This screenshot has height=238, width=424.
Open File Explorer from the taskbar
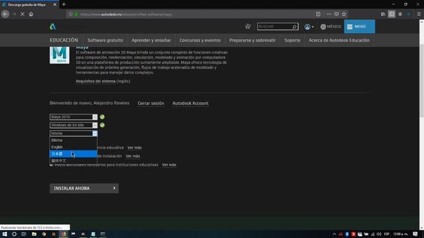(34, 234)
